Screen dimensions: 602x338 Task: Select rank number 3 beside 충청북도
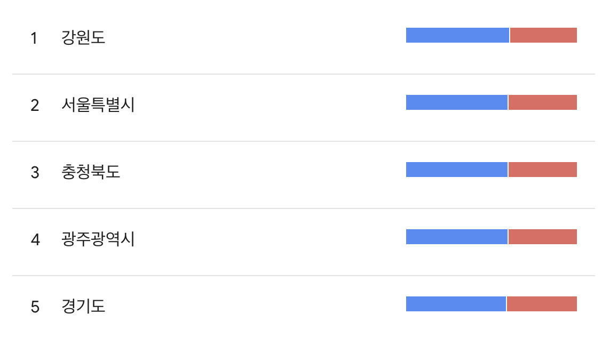(35, 173)
